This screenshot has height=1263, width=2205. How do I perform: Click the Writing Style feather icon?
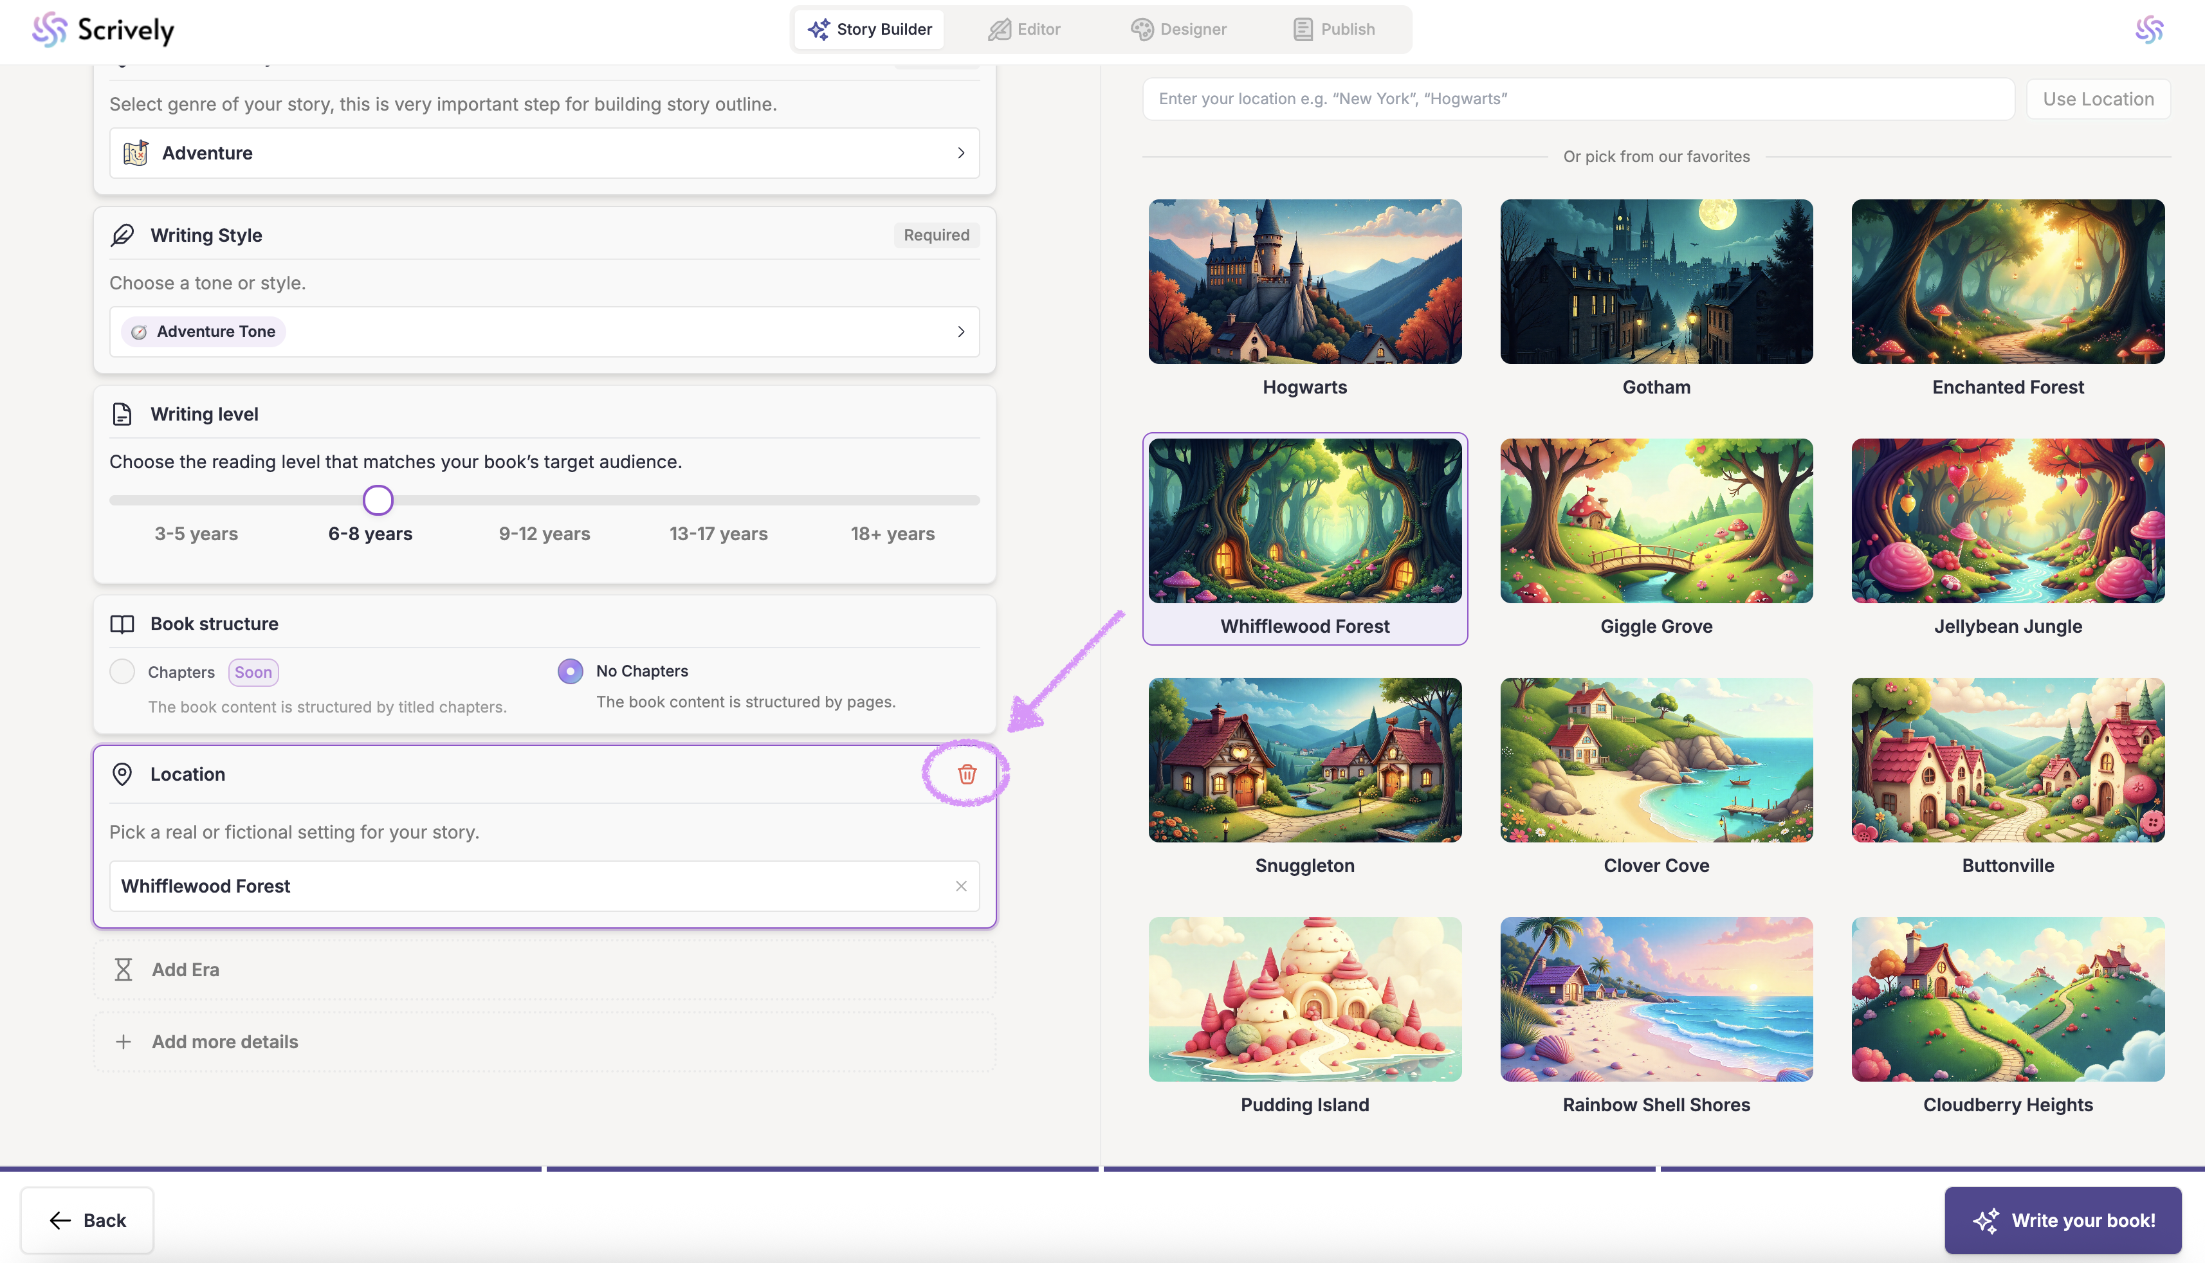[122, 235]
